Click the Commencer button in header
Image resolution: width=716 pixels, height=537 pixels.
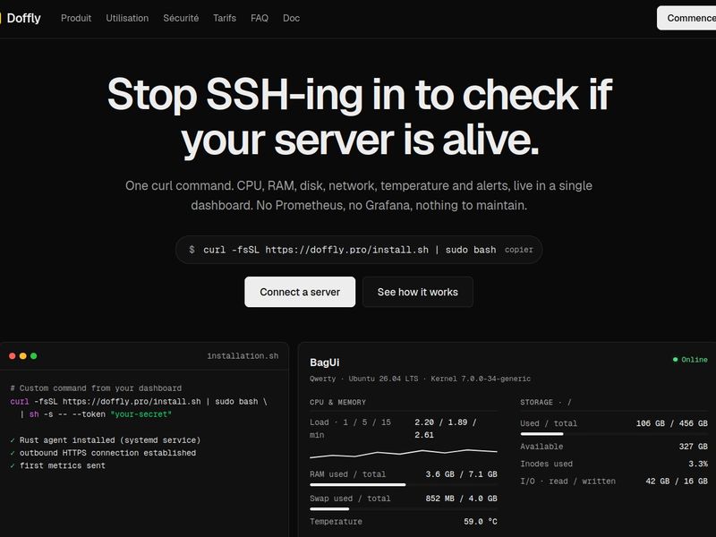coord(686,18)
